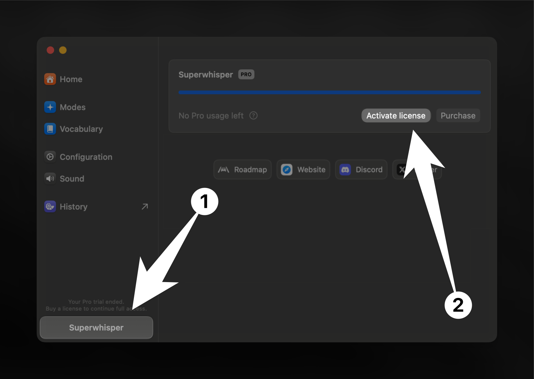Open the Vocabulary label in the sidebar
The height and width of the screenshot is (379, 534).
pos(81,129)
